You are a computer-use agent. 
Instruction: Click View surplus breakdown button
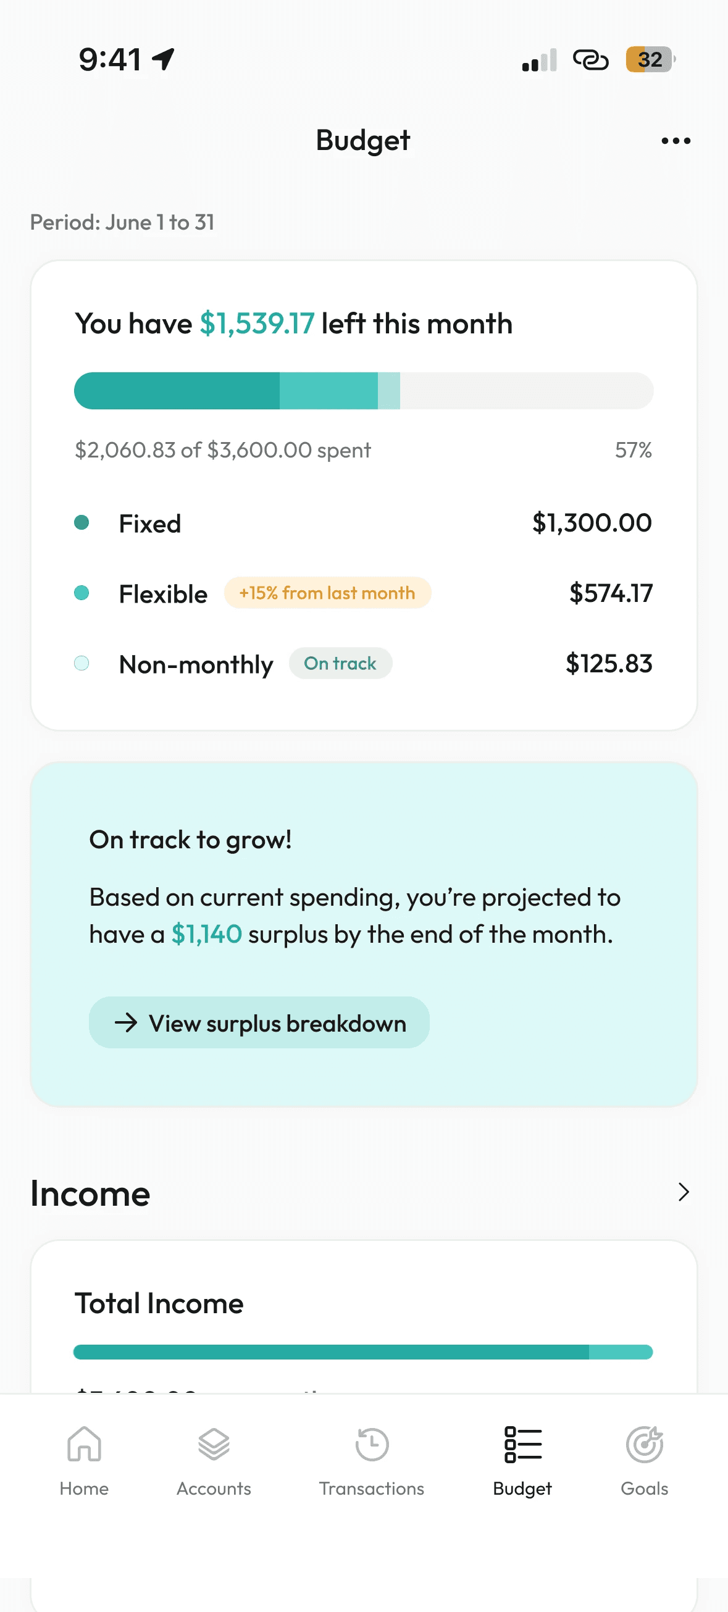[x=259, y=1022]
